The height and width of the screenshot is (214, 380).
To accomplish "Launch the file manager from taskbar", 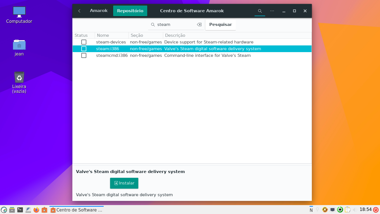I will (12, 210).
